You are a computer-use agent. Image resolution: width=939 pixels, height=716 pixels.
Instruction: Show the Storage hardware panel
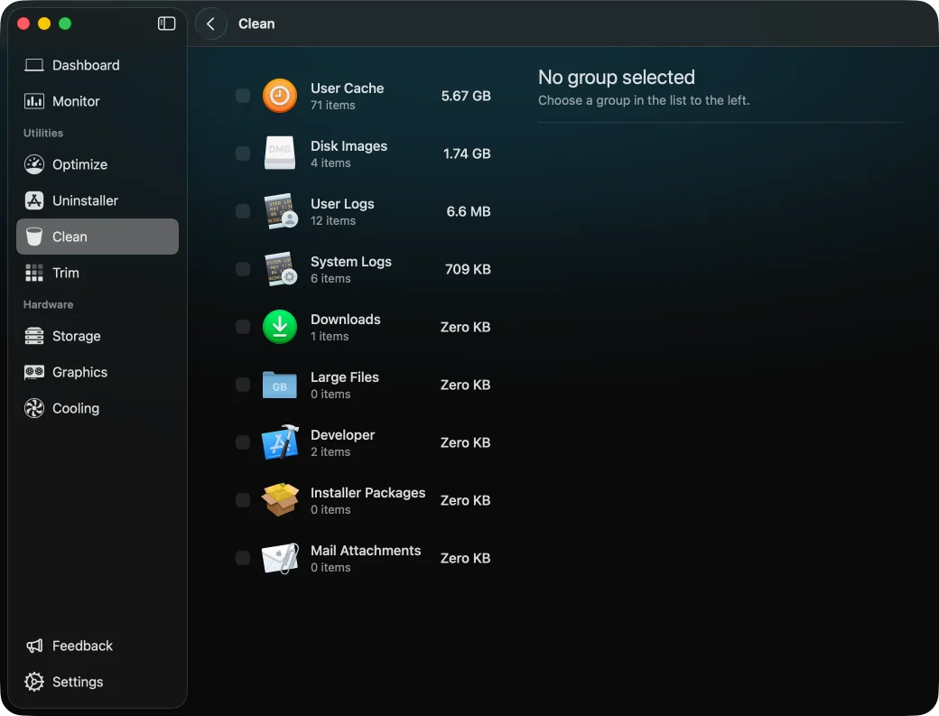click(x=97, y=336)
